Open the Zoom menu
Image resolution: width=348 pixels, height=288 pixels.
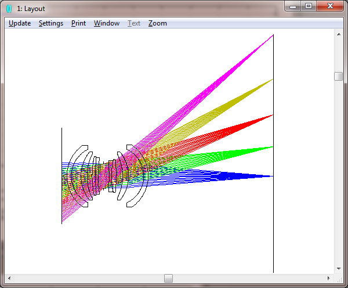tap(158, 23)
